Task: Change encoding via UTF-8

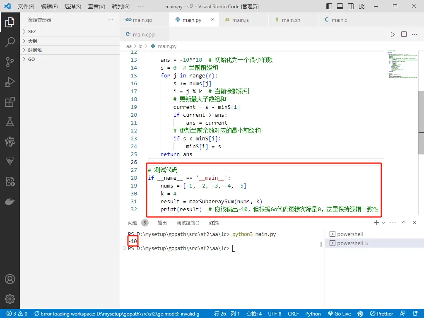Action: pos(275,314)
